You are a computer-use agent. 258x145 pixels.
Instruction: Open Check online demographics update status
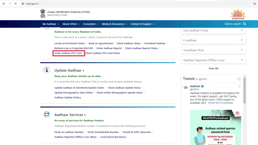(x=119, y=93)
